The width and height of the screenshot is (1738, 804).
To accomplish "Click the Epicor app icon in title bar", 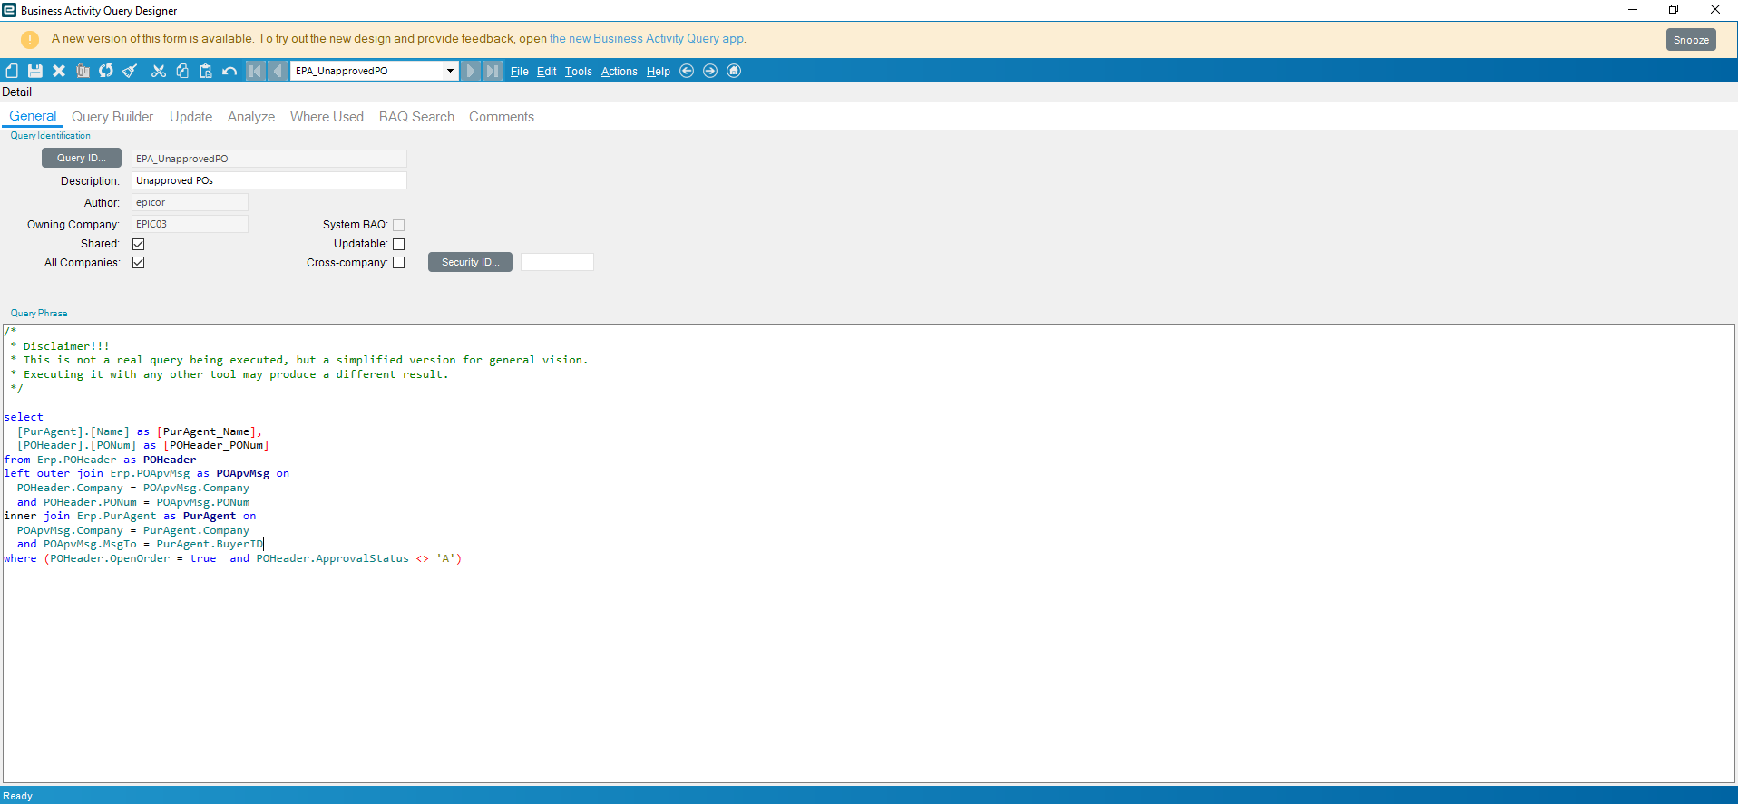I will [x=9, y=10].
